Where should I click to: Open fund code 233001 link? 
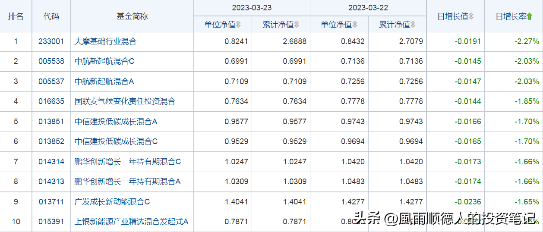[51, 41]
